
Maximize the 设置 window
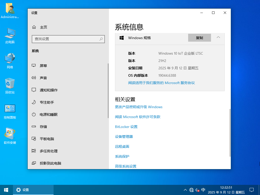pos(213,13)
